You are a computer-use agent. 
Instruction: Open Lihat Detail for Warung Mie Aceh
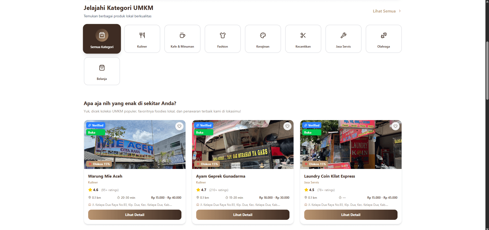(135, 214)
